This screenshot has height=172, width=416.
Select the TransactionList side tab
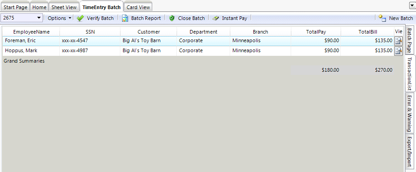coord(410,74)
